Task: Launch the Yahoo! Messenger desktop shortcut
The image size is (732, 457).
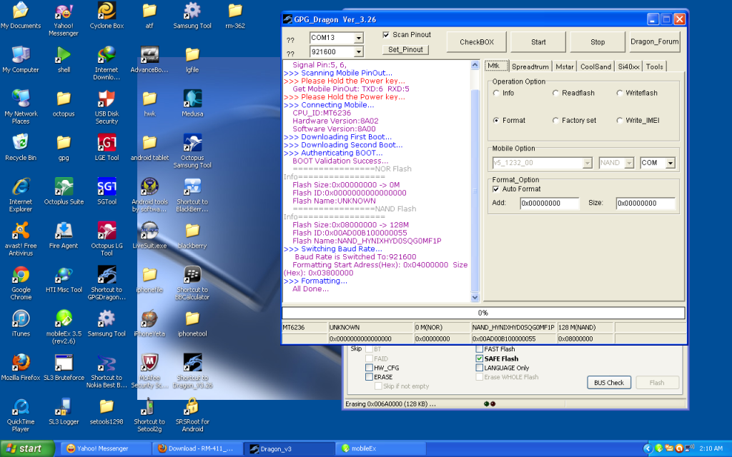Action: point(64,19)
